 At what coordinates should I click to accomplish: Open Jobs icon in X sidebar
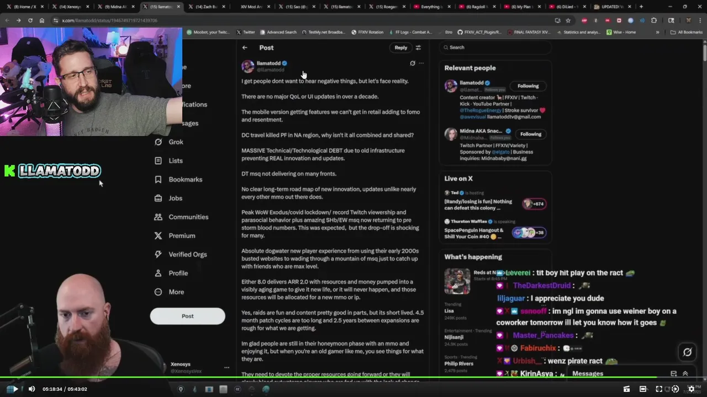coord(158,198)
